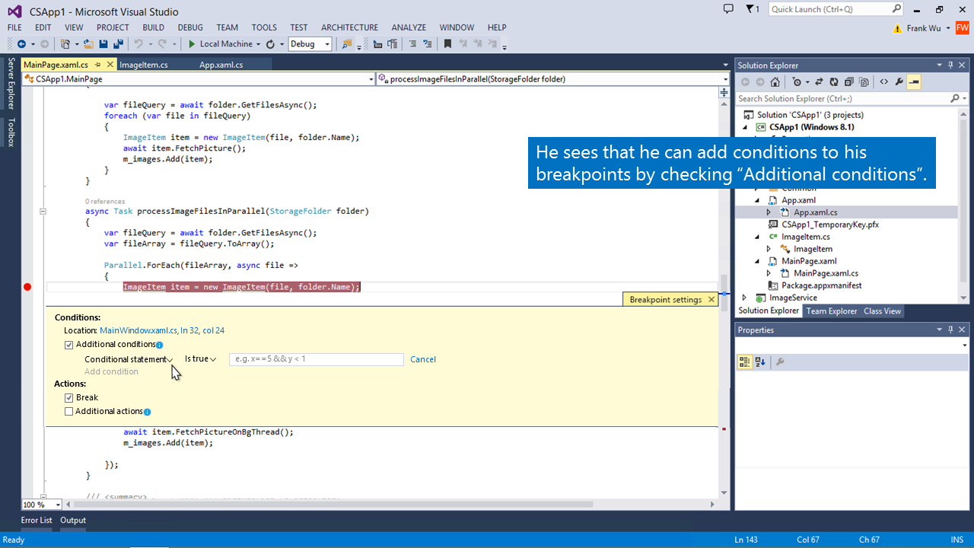The width and height of the screenshot is (974, 548).
Task: Toggle bookmark with the bookmark toolbar icon
Action: pos(447,44)
